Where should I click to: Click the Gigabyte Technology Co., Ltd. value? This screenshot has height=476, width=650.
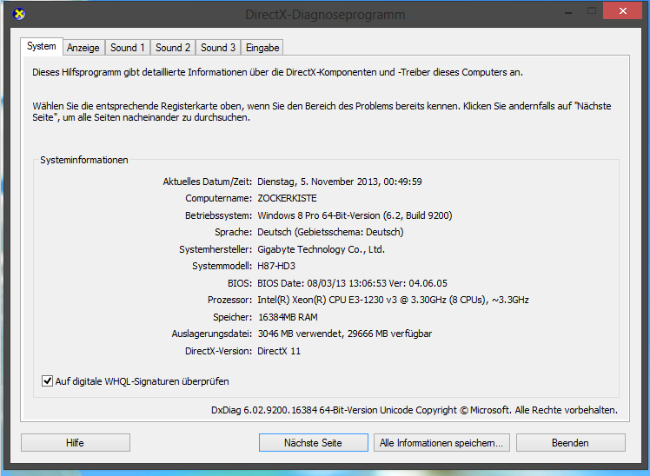[x=322, y=249]
